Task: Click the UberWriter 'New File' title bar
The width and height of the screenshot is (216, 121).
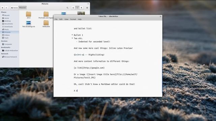Action: pyautogui.click(x=108, y=16)
